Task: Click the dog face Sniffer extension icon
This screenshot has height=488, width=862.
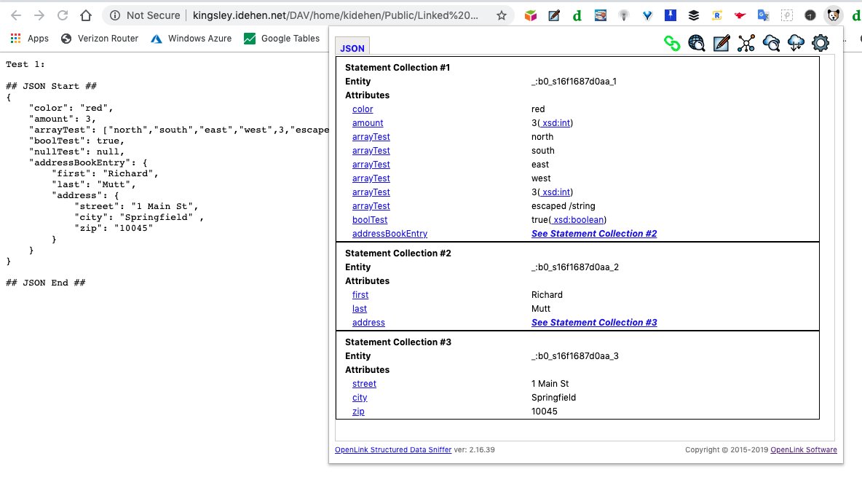Action: (834, 15)
